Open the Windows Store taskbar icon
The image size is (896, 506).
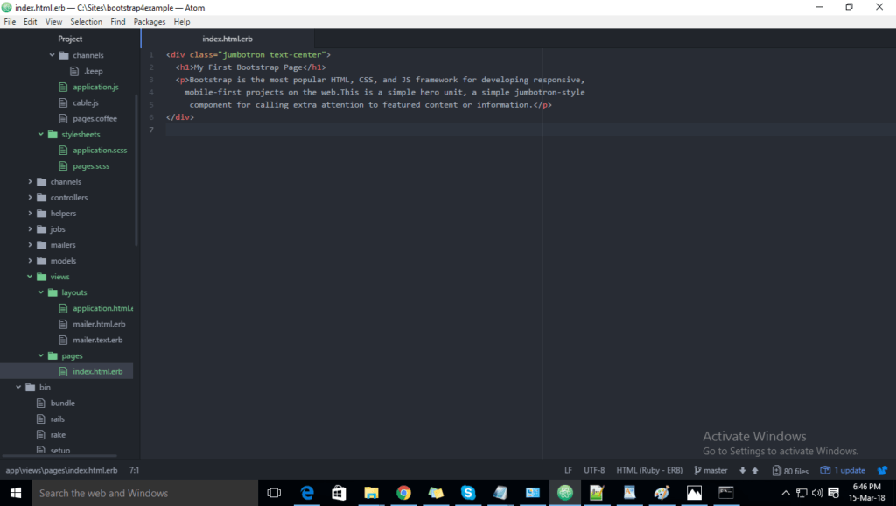[339, 493]
